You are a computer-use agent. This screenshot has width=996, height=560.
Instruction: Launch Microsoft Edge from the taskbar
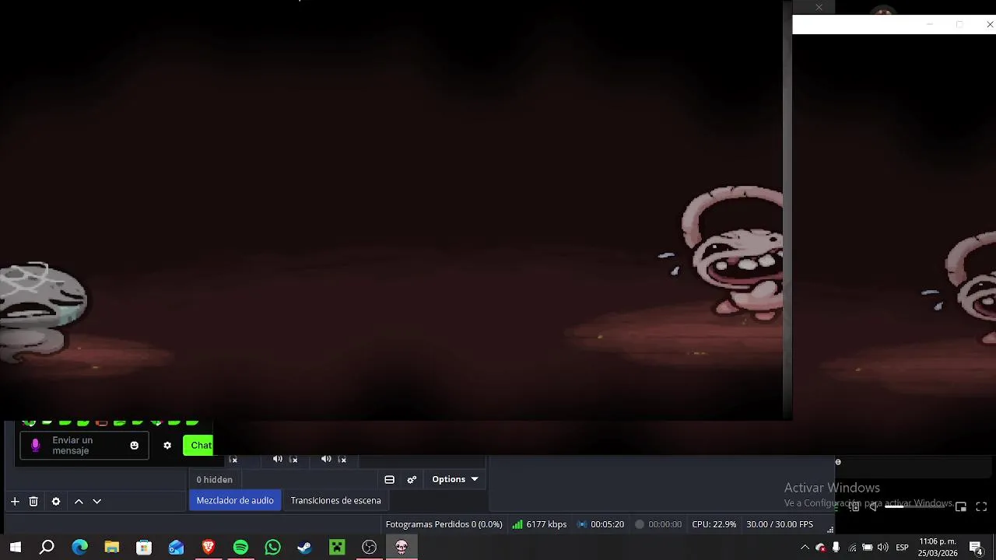click(79, 548)
